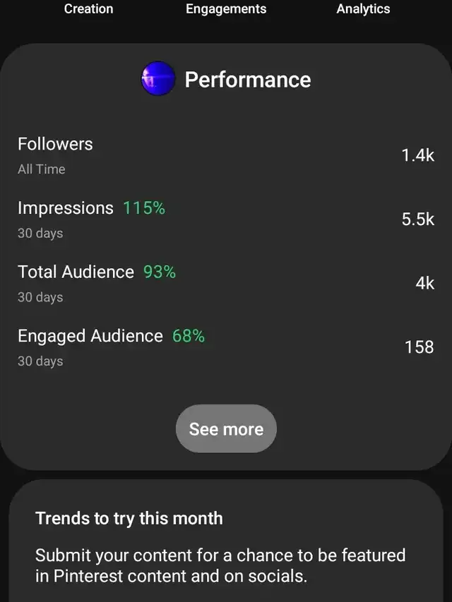Open the Engaged Audience metric
452x602 pixels.
coord(226,347)
